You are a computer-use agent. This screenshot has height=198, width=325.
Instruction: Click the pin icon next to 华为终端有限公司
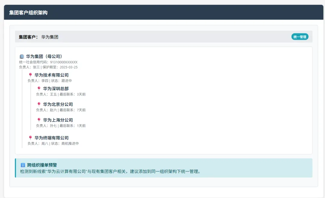[30, 138]
